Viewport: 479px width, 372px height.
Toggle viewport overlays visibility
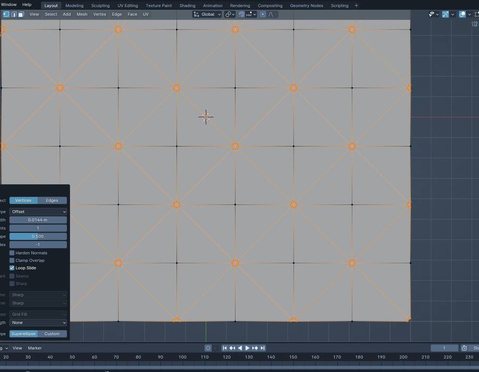pos(462,14)
